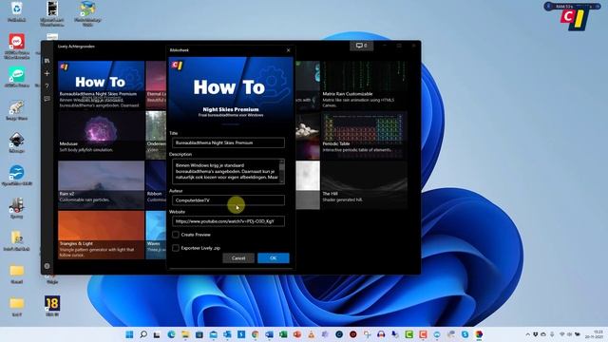Tick the Create Preview checkbox
608x342 pixels.
coord(175,235)
